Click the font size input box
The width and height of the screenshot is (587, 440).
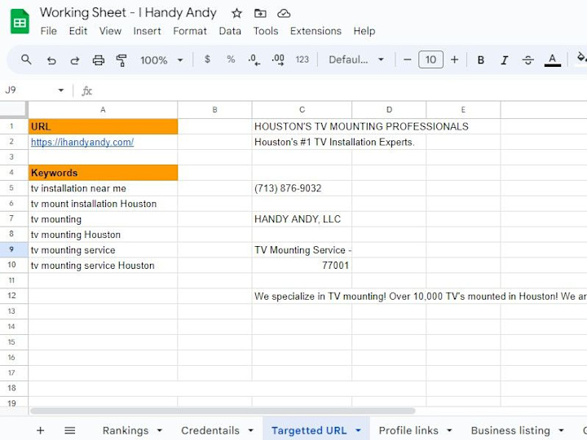pyautogui.click(x=430, y=59)
